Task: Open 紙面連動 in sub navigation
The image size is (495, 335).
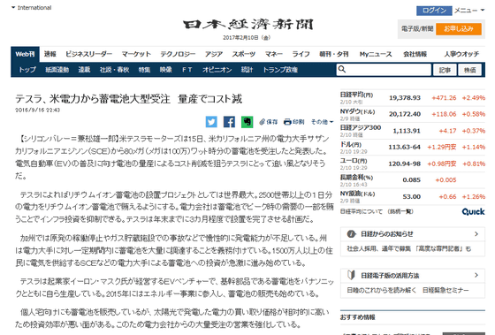Action: (x=57, y=70)
